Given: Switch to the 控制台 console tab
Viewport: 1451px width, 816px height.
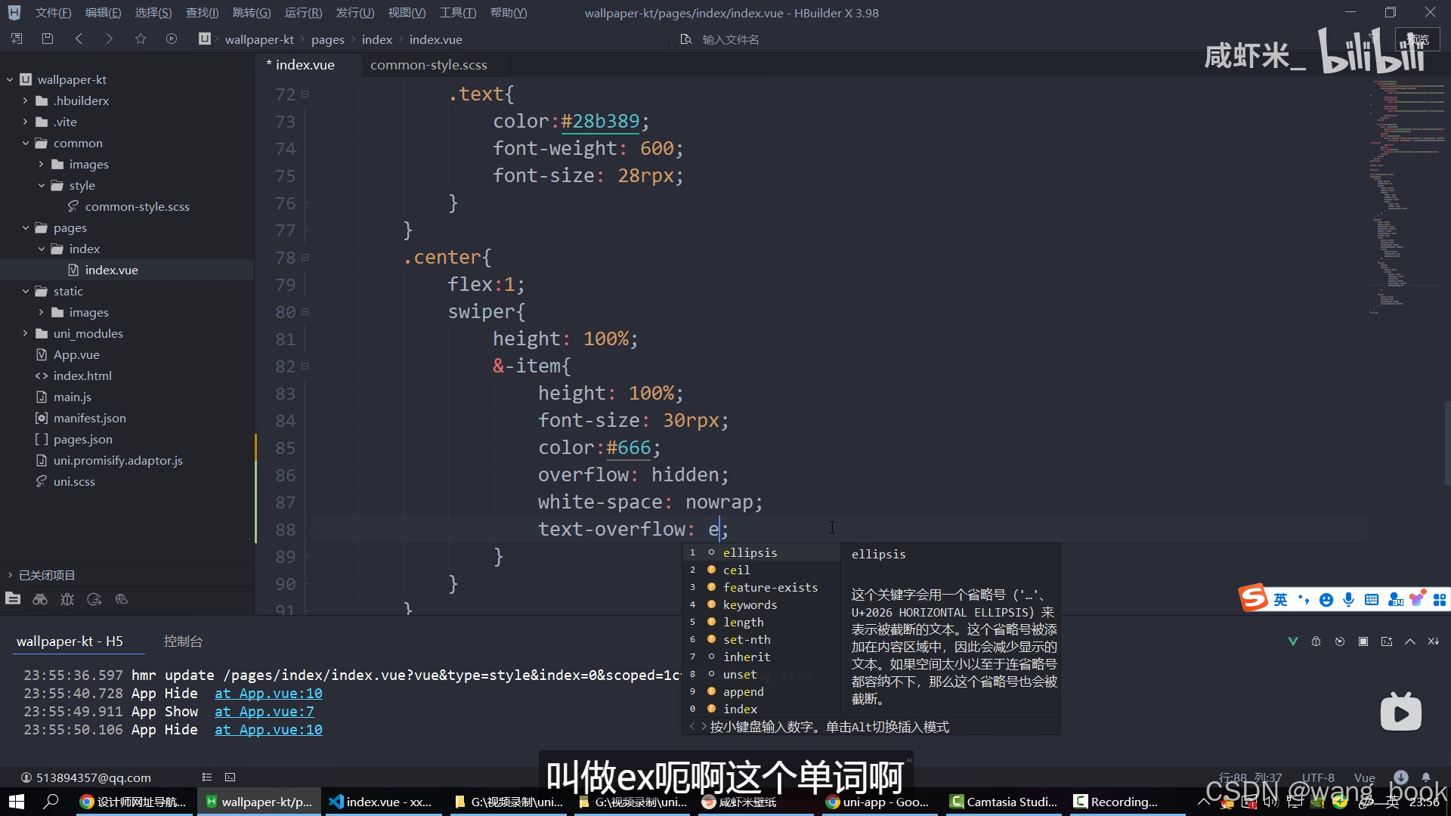Looking at the screenshot, I should pyautogui.click(x=183, y=641).
